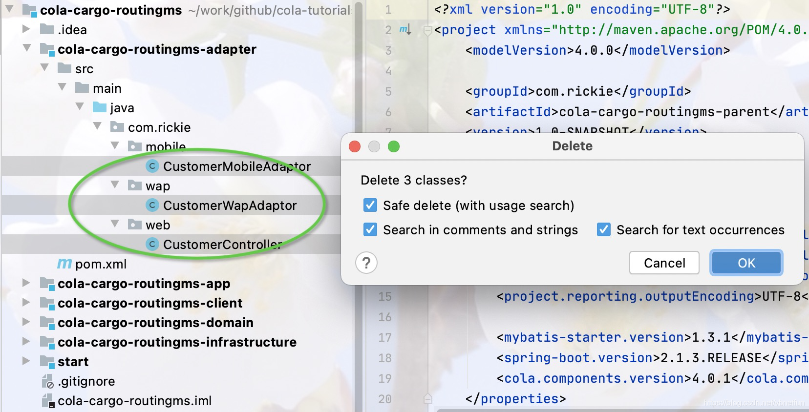
Task: Click the project panel vertical scrollbar
Action: coord(358,206)
